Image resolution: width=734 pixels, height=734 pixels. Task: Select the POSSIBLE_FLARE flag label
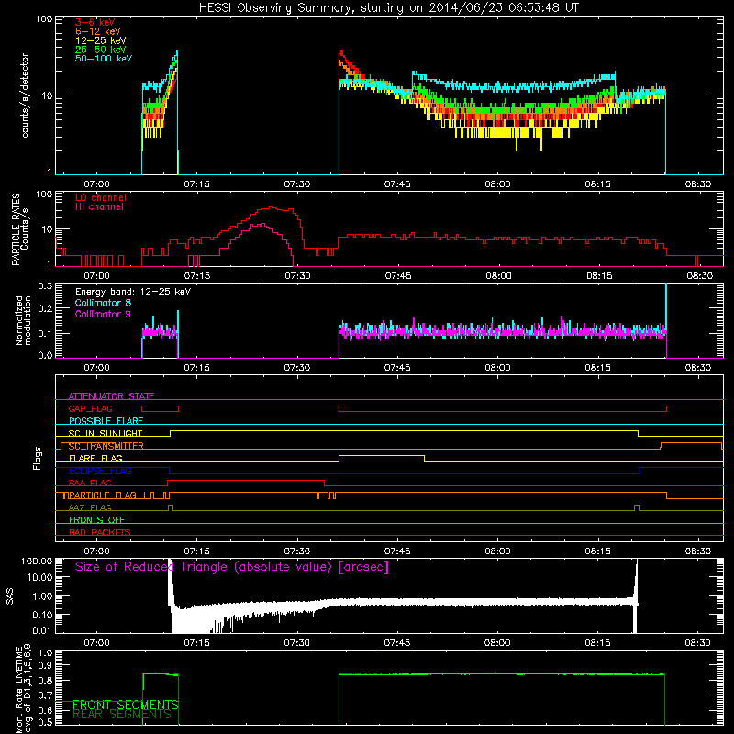(106, 421)
